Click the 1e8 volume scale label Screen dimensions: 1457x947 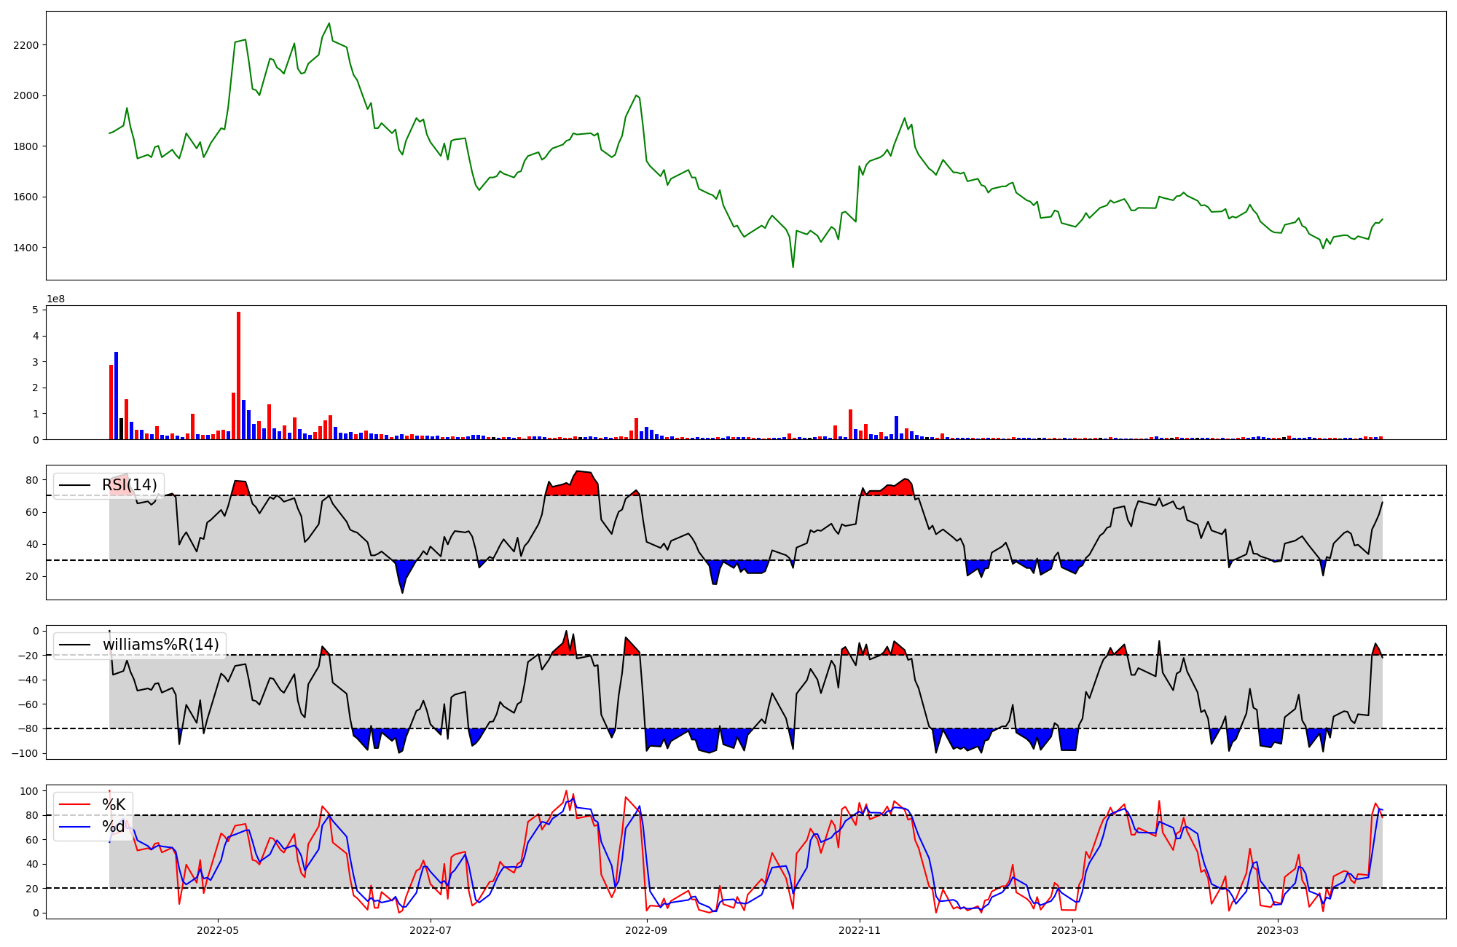(x=55, y=299)
